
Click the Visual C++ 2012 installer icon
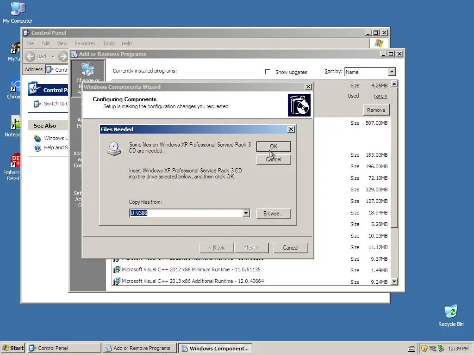116,269
